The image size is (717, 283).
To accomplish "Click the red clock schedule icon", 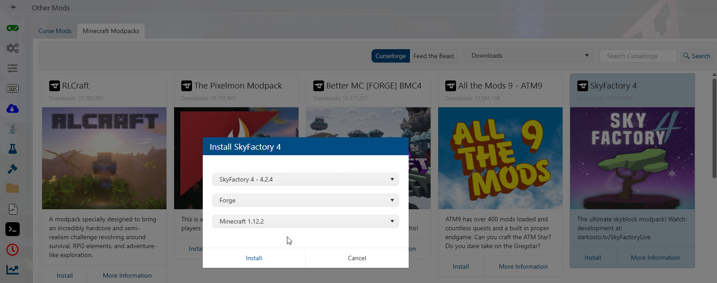I will 13,249.
